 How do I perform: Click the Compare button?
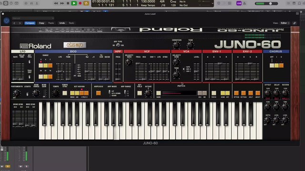coord(30,23)
